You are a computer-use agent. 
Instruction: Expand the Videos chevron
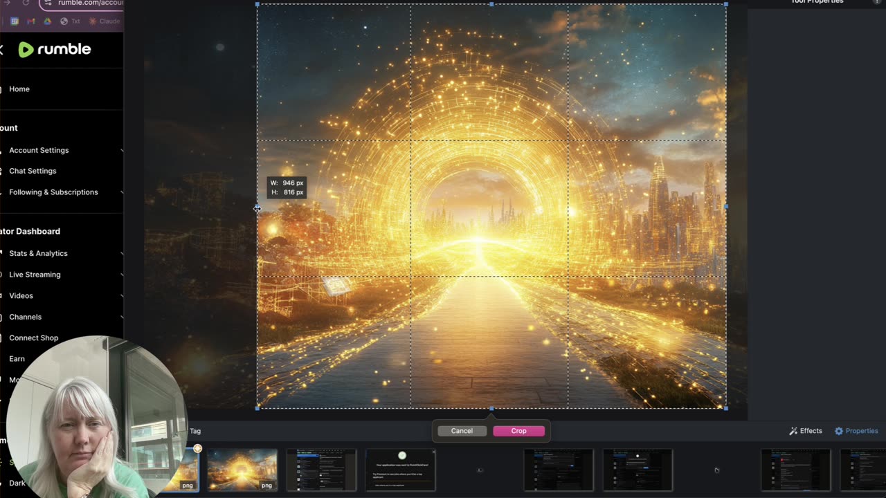click(121, 295)
